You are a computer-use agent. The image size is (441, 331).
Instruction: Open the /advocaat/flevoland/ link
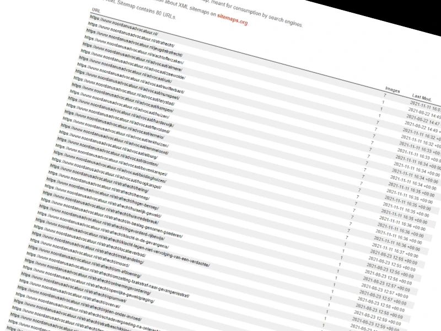click(118, 117)
